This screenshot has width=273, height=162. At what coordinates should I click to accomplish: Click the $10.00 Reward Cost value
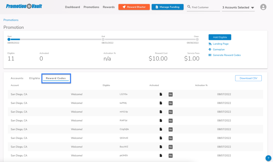tap(158, 59)
